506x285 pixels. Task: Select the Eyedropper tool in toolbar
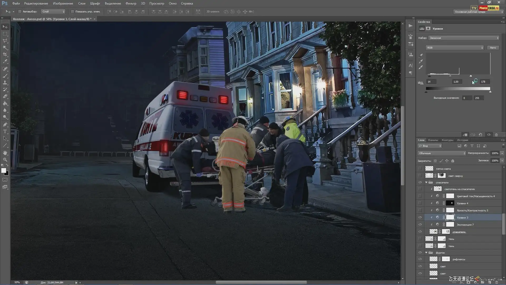[5, 61]
